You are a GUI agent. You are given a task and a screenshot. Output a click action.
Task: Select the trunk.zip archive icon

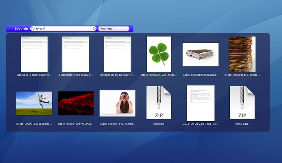click(159, 102)
